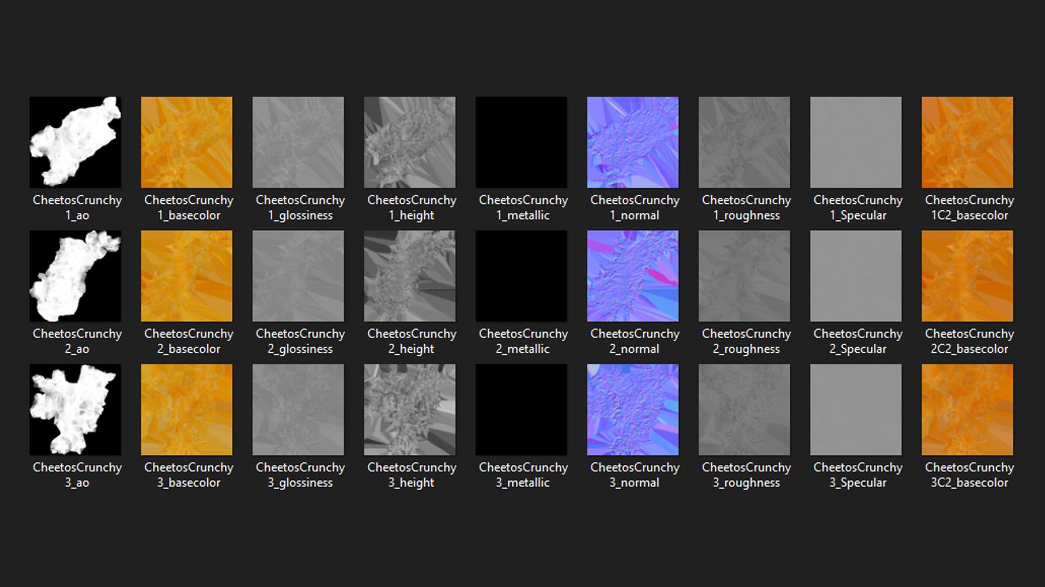The width and height of the screenshot is (1045, 587).
Task: Select the CheetosCrunchy3_height grey map
Action: pos(410,410)
